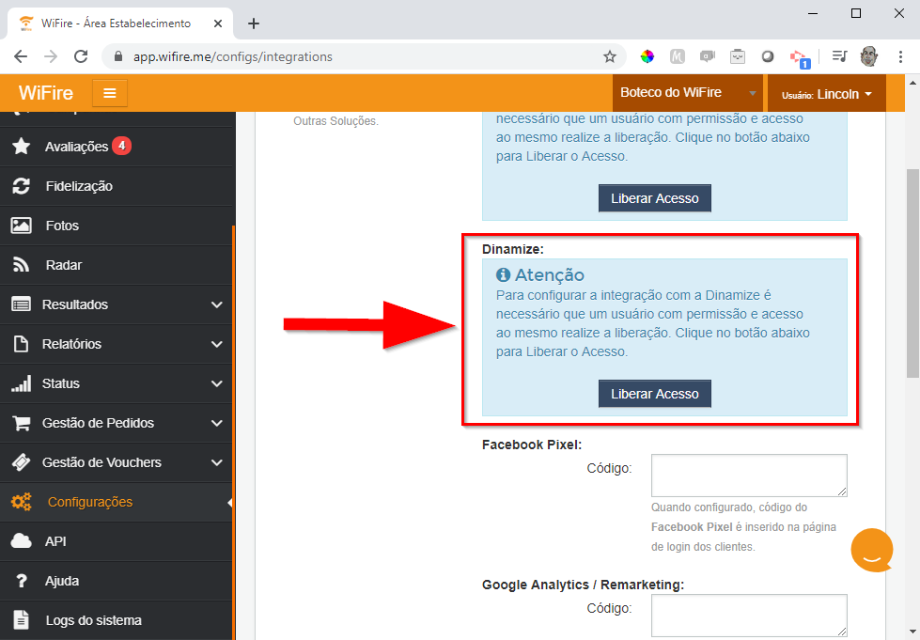Open a new browser tab
This screenshot has height=640, width=920.
(254, 23)
